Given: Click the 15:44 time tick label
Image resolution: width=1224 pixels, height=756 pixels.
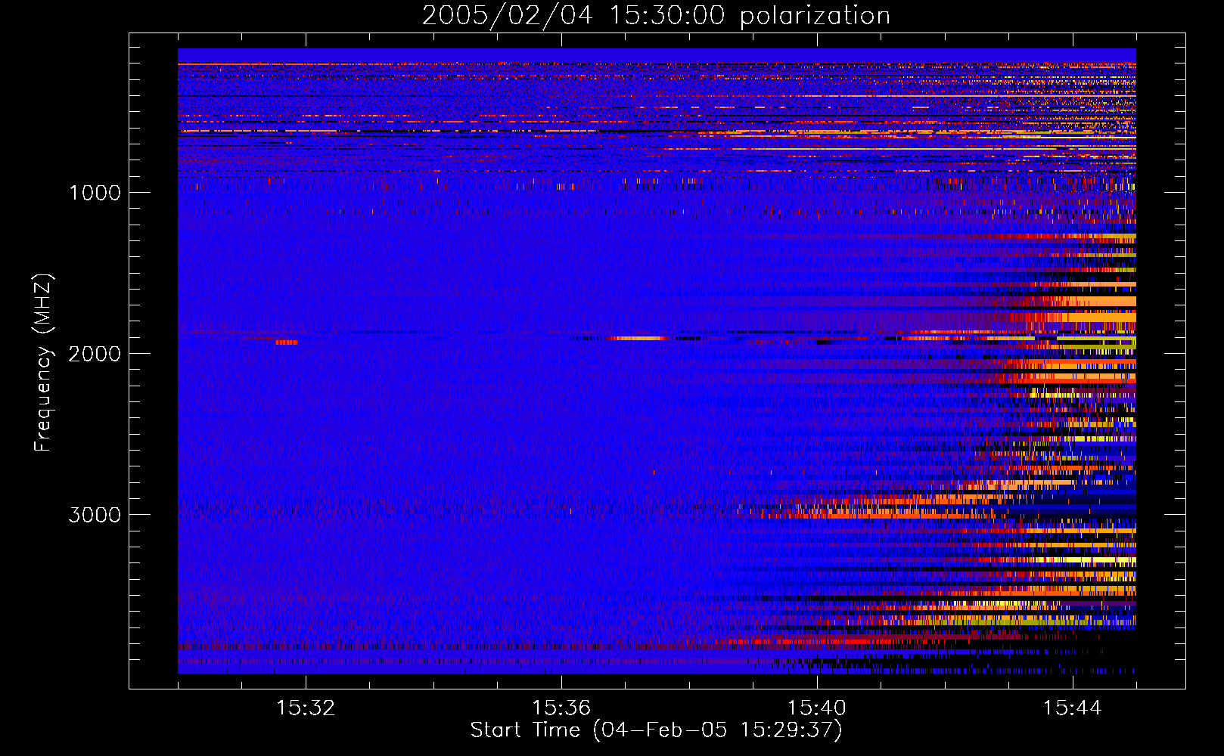Looking at the screenshot, I should 1073,708.
